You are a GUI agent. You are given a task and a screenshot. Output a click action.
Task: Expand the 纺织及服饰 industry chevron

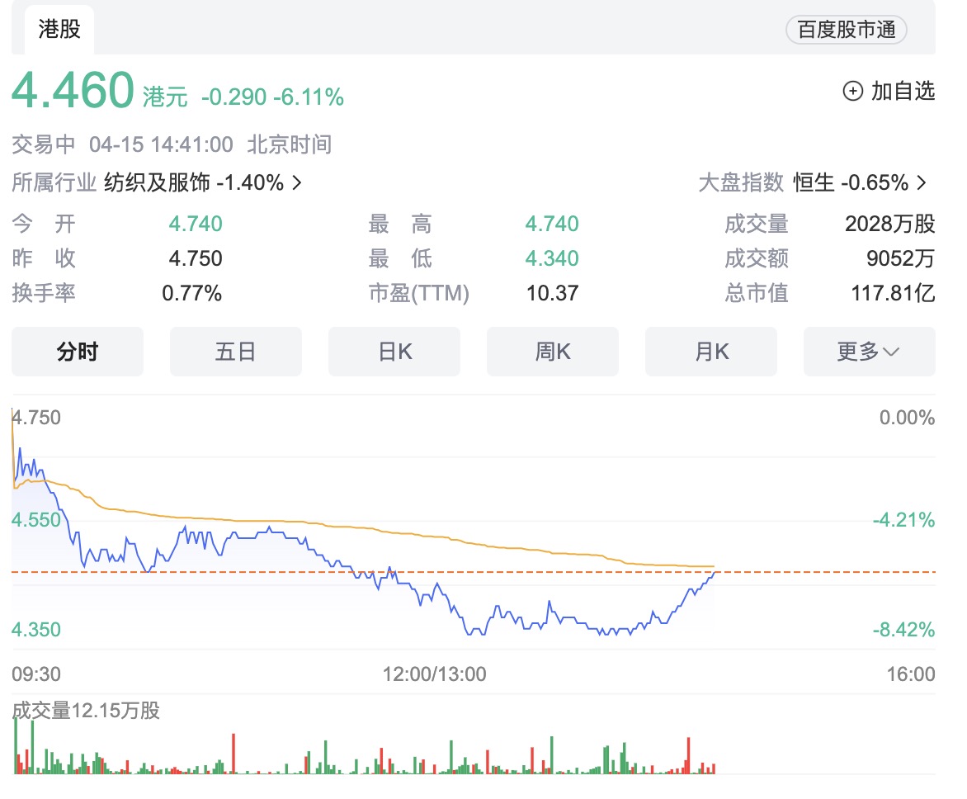(297, 182)
